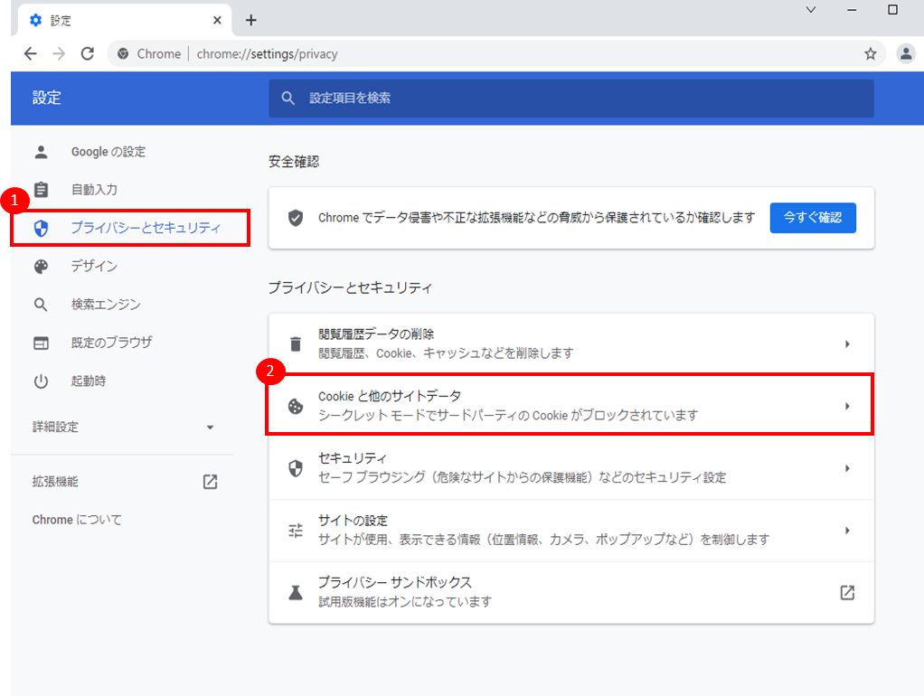Click the shield icon in the セキュリティ row
The image size is (924, 696).
tap(296, 468)
